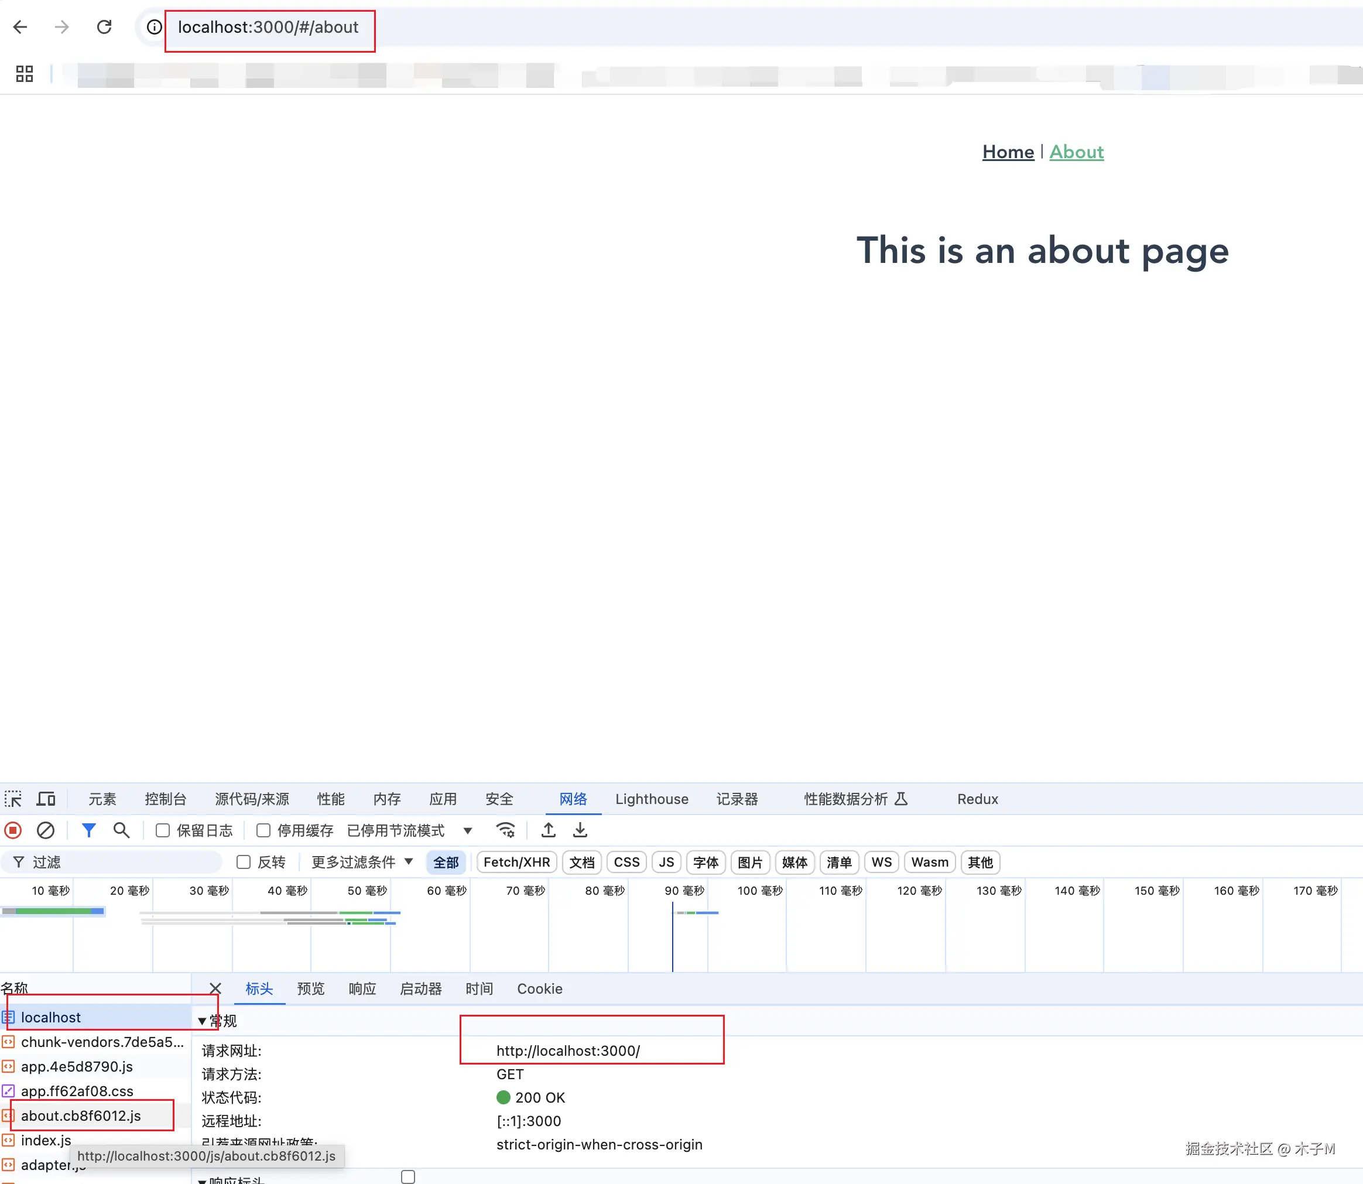Expand 更多过滤条件 options
The width and height of the screenshot is (1363, 1184).
point(361,862)
